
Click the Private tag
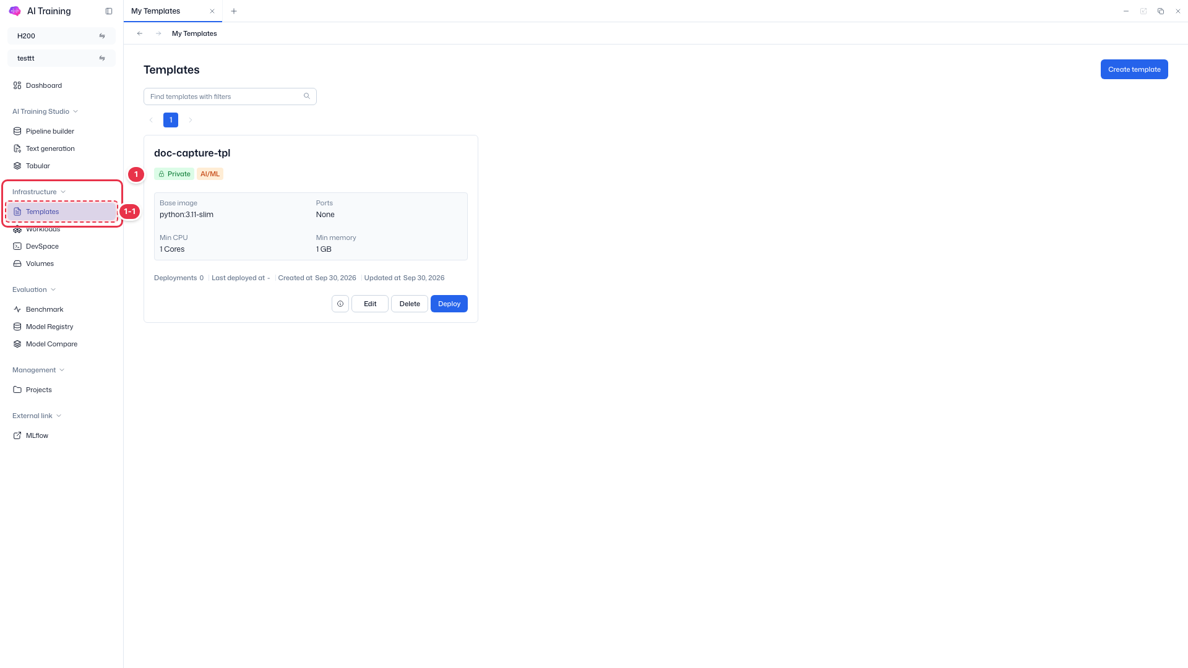[174, 174]
